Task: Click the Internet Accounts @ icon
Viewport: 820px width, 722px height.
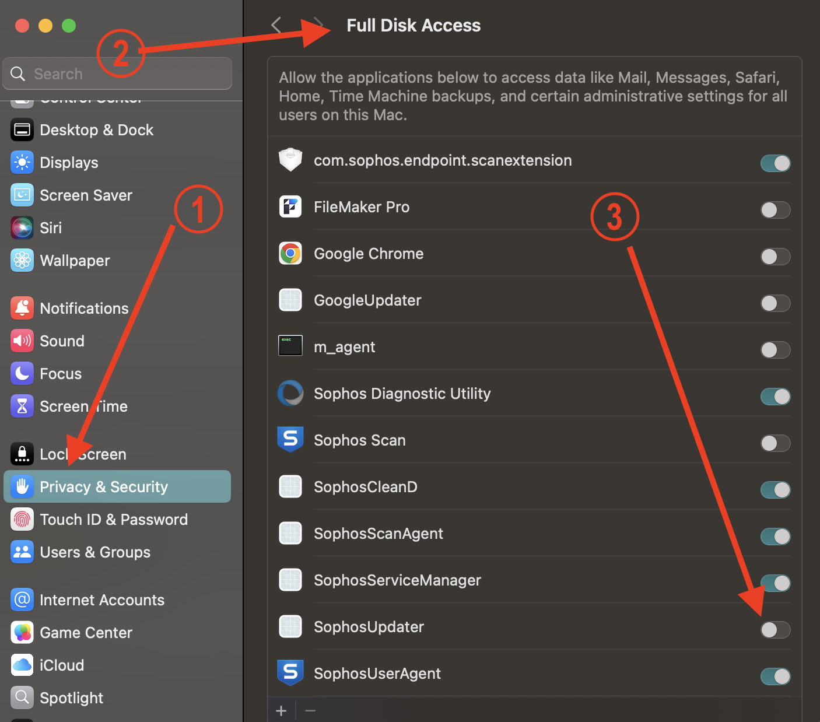Action: click(x=22, y=600)
